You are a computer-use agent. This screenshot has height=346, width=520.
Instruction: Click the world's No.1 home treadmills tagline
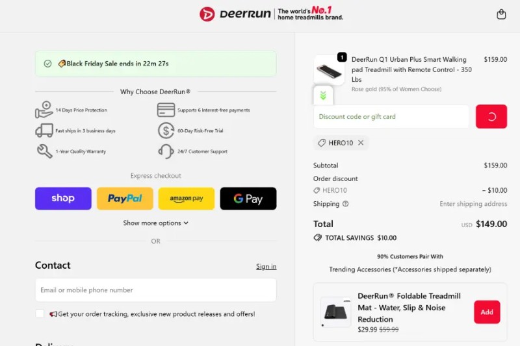coord(311,14)
